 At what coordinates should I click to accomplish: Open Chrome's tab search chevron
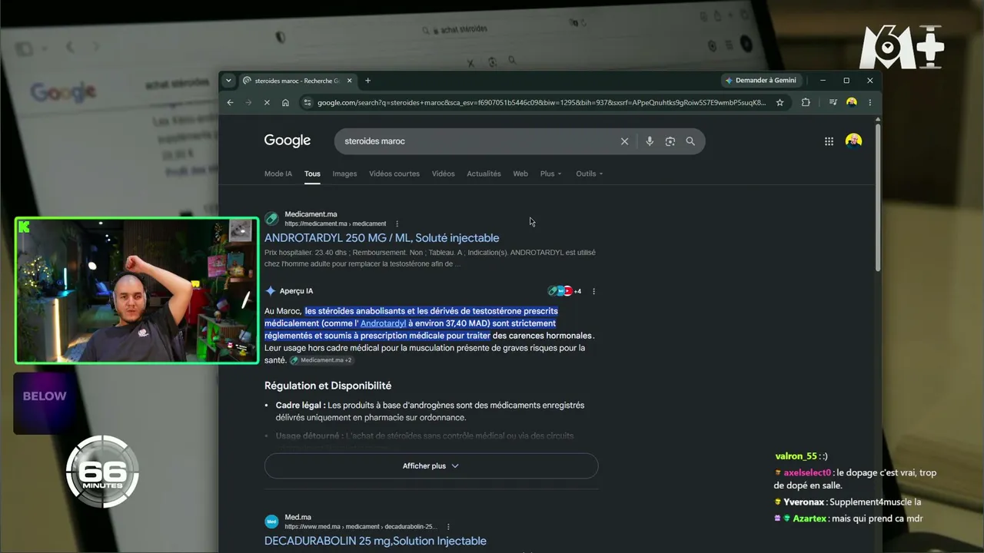tap(228, 81)
